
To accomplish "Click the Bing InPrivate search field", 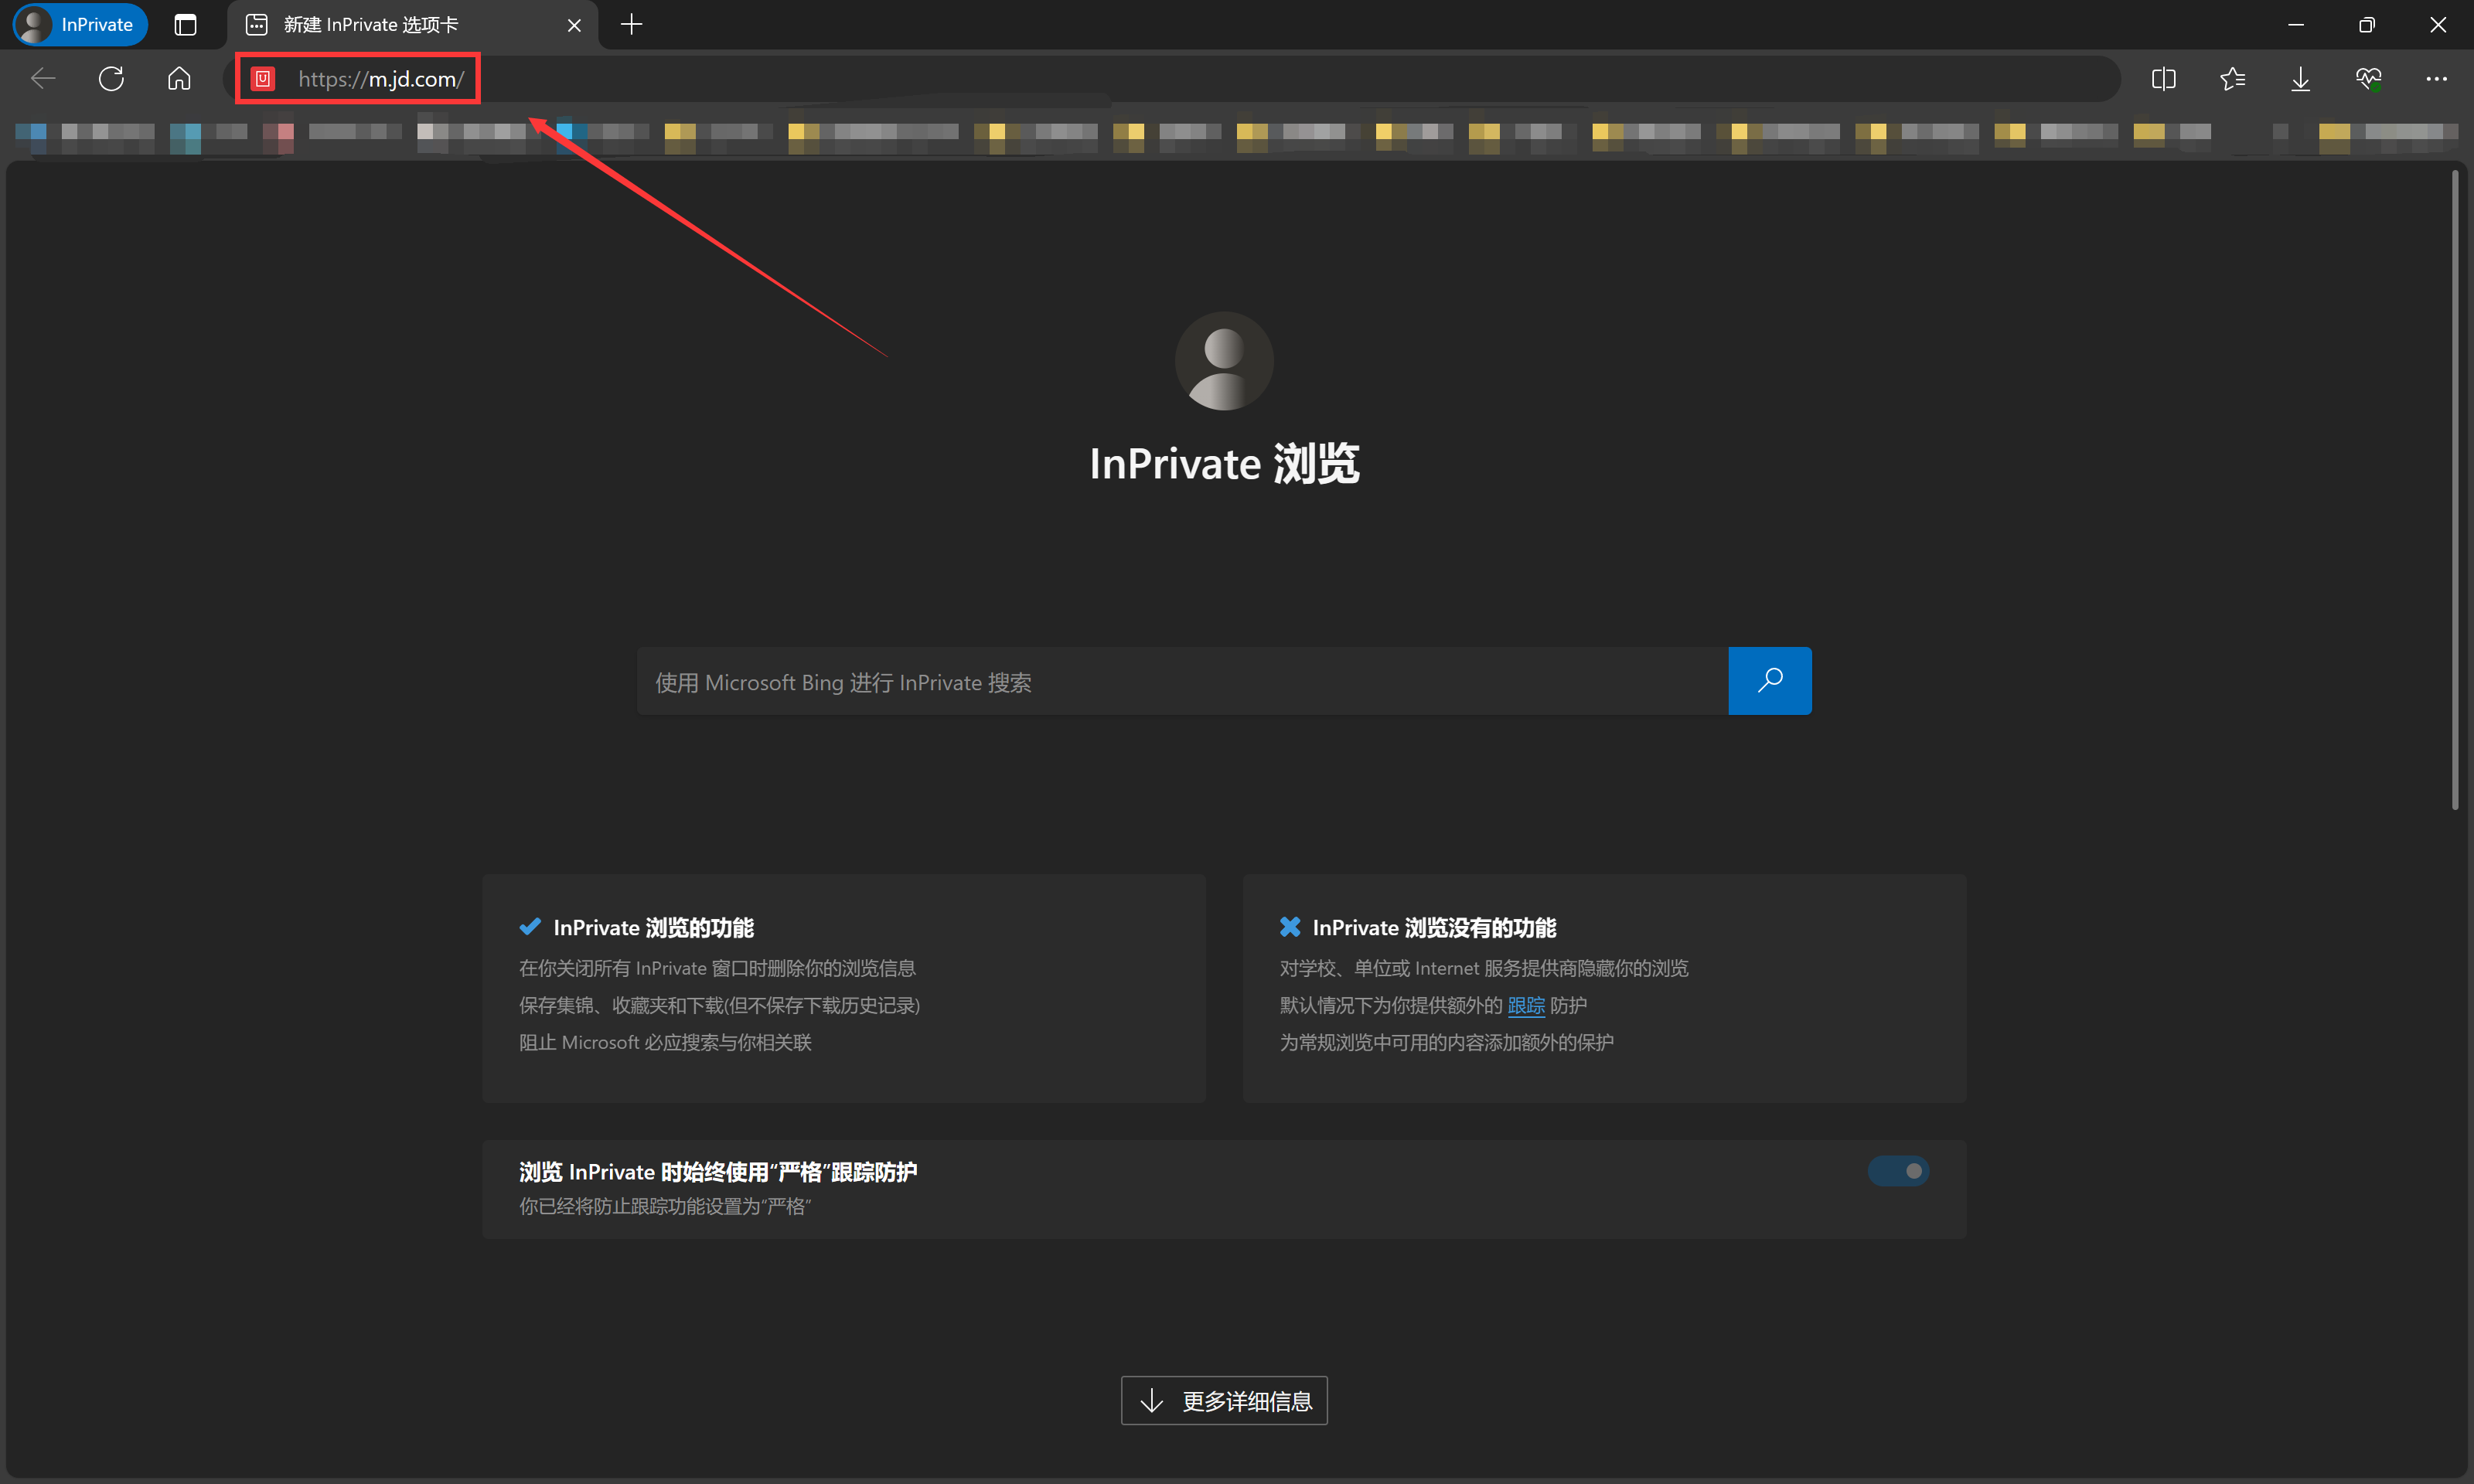I will pos(1180,682).
